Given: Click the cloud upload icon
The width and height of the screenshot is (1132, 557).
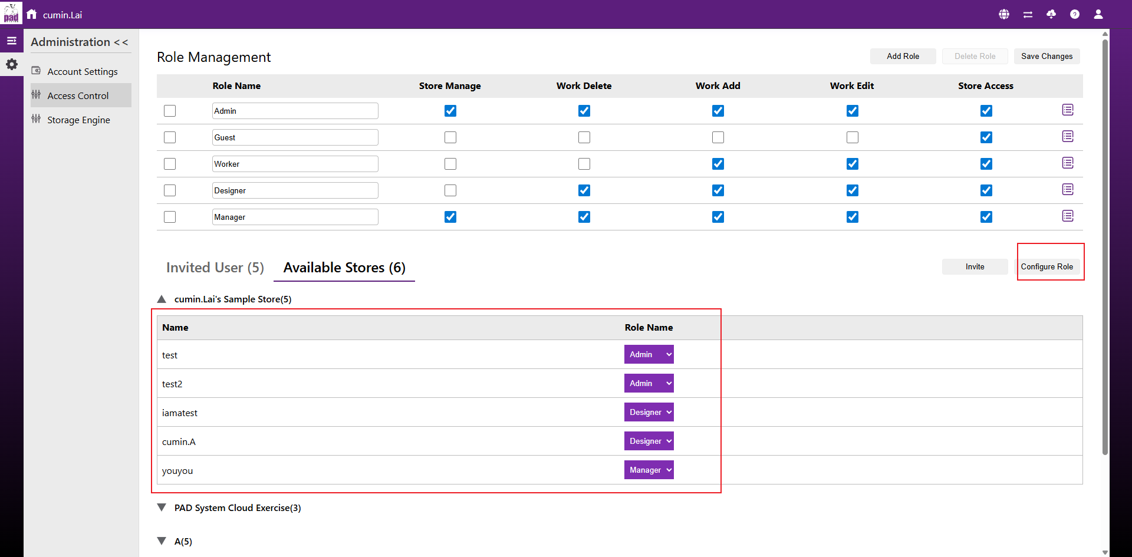Looking at the screenshot, I should (1051, 14).
